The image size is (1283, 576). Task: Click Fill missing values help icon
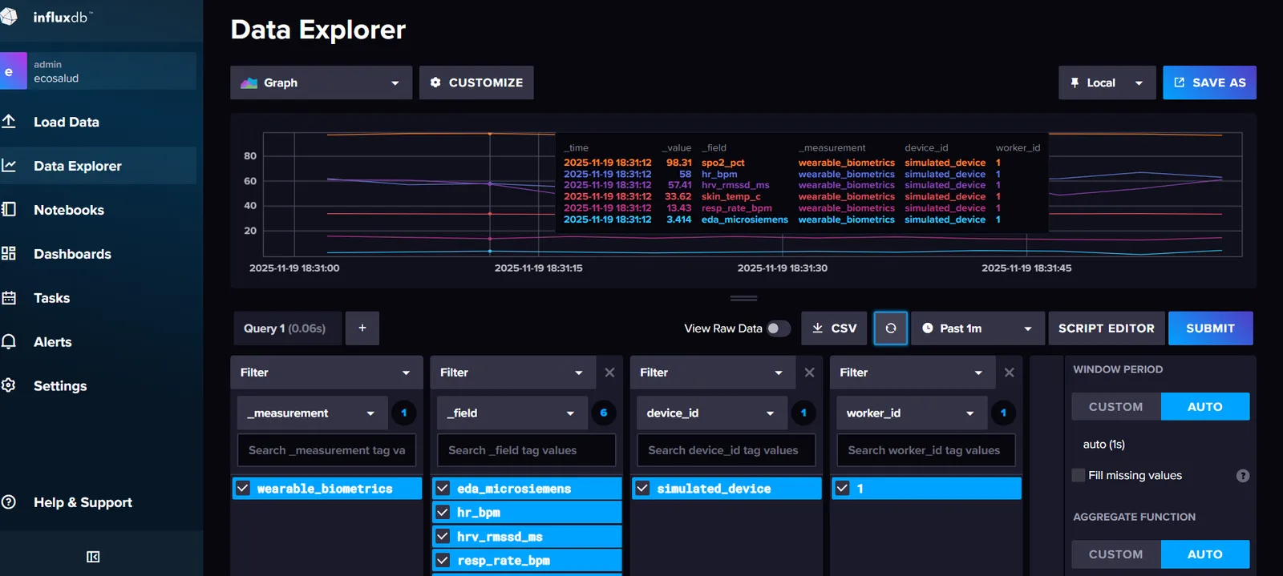1243,476
